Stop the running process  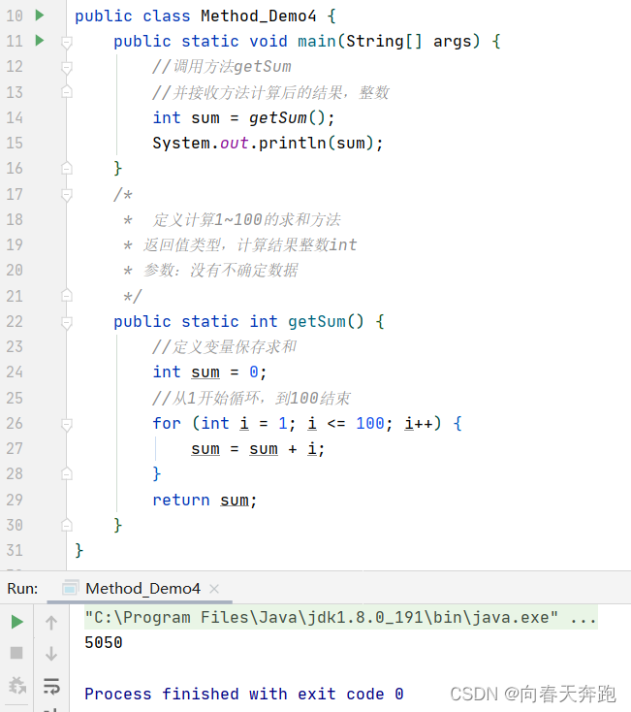(16, 653)
